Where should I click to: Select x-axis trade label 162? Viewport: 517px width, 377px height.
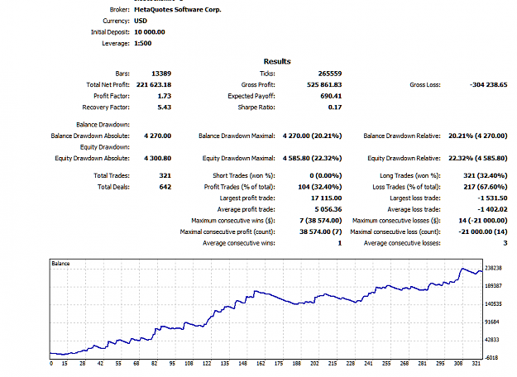click(261, 364)
